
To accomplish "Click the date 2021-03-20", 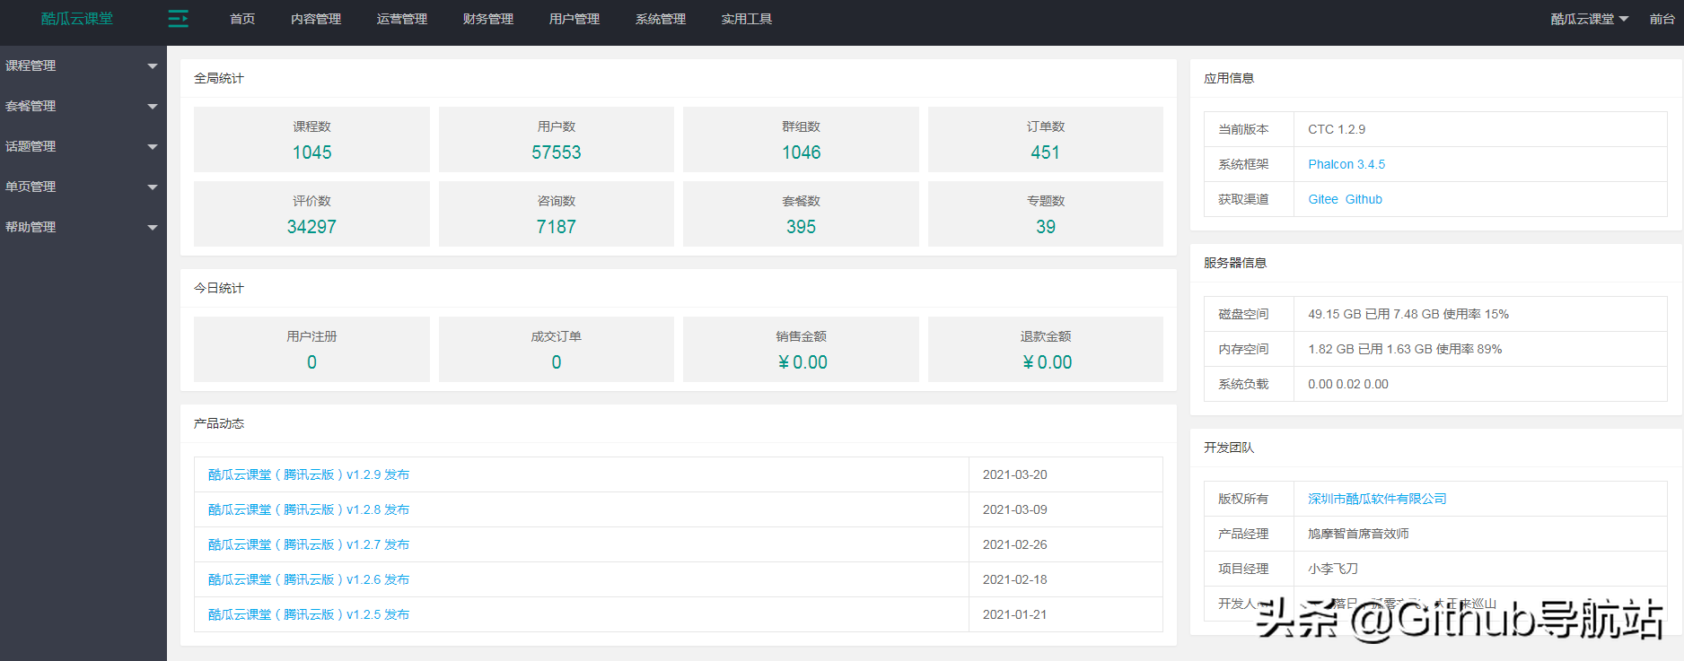I will click(1015, 474).
